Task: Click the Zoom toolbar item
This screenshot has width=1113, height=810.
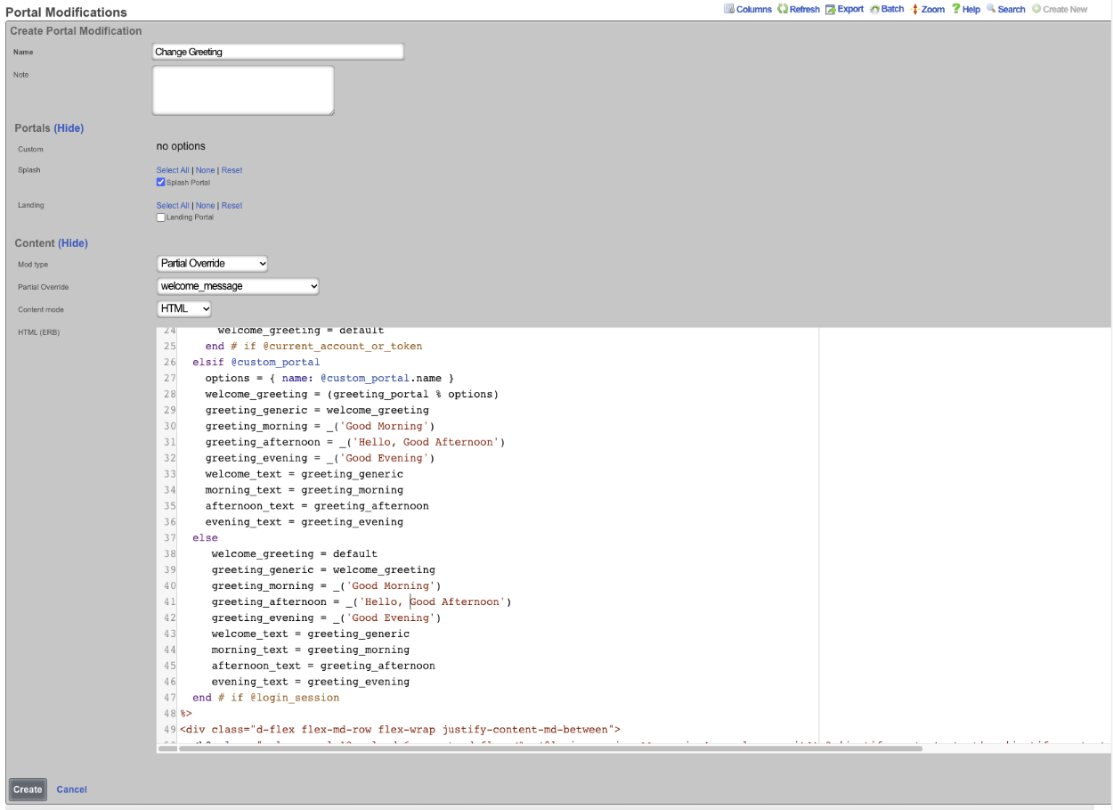Action: tap(928, 9)
